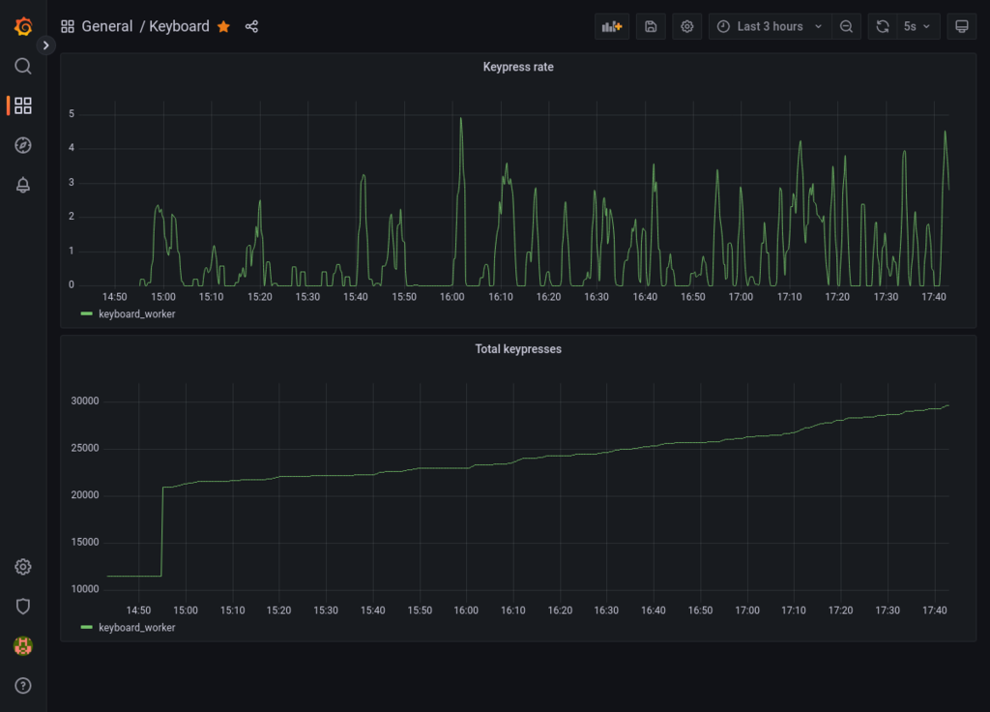Open the Configuration gear in sidebar
The width and height of the screenshot is (990, 712).
click(23, 567)
